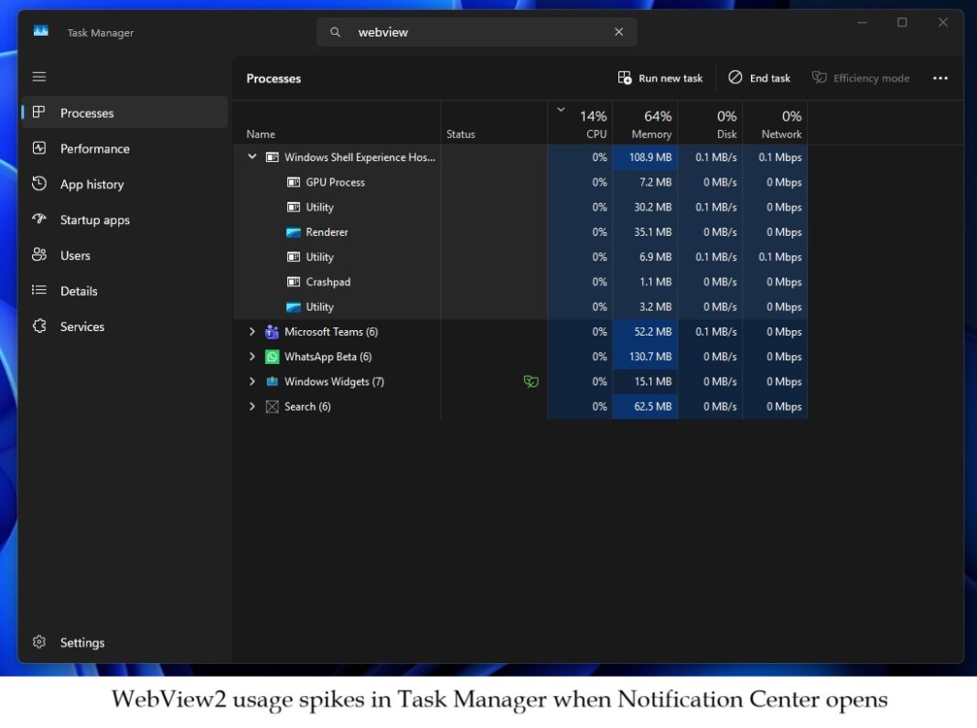Open the more options menu
The width and height of the screenshot is (977, 728).
[940, 78]
